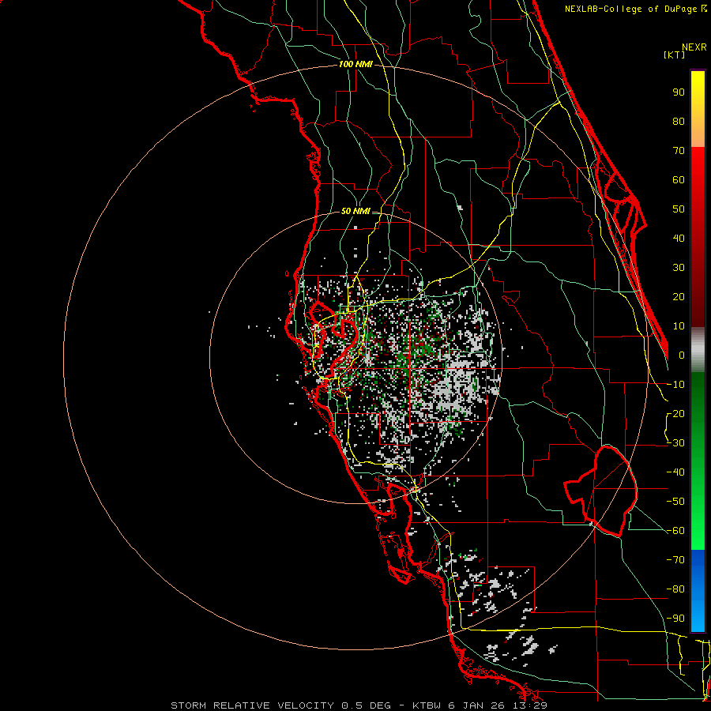Click the -60 value on velocity scale
The height and width of the screenshot is (711, 711).
(675, 531)
